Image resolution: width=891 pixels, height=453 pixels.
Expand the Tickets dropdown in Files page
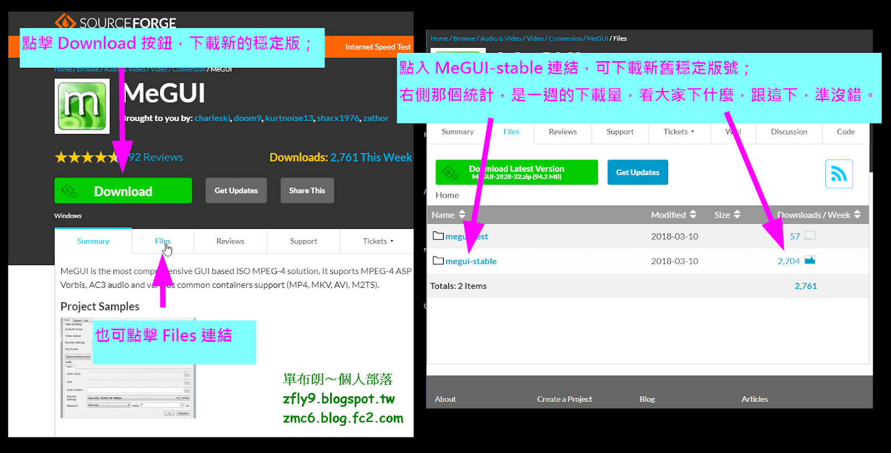(679, 132)
